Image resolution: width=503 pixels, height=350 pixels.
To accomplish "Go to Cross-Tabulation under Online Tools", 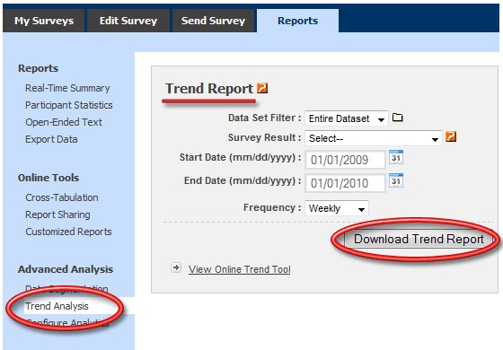I will [62, 197].
